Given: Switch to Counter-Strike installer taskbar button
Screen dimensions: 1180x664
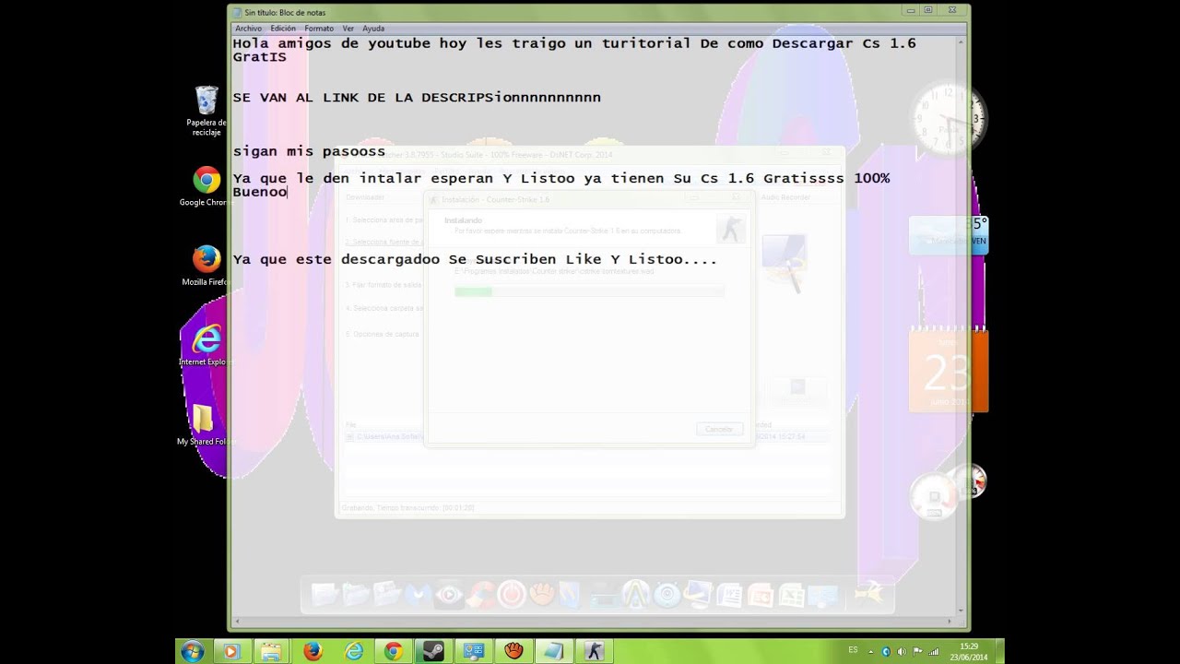Looking at the screenshot, I should pos(595,651).
